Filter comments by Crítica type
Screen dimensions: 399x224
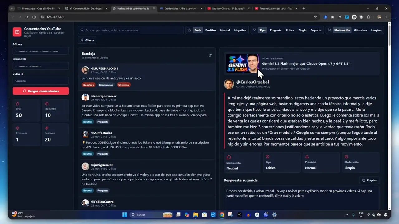(x=290, y=30)
